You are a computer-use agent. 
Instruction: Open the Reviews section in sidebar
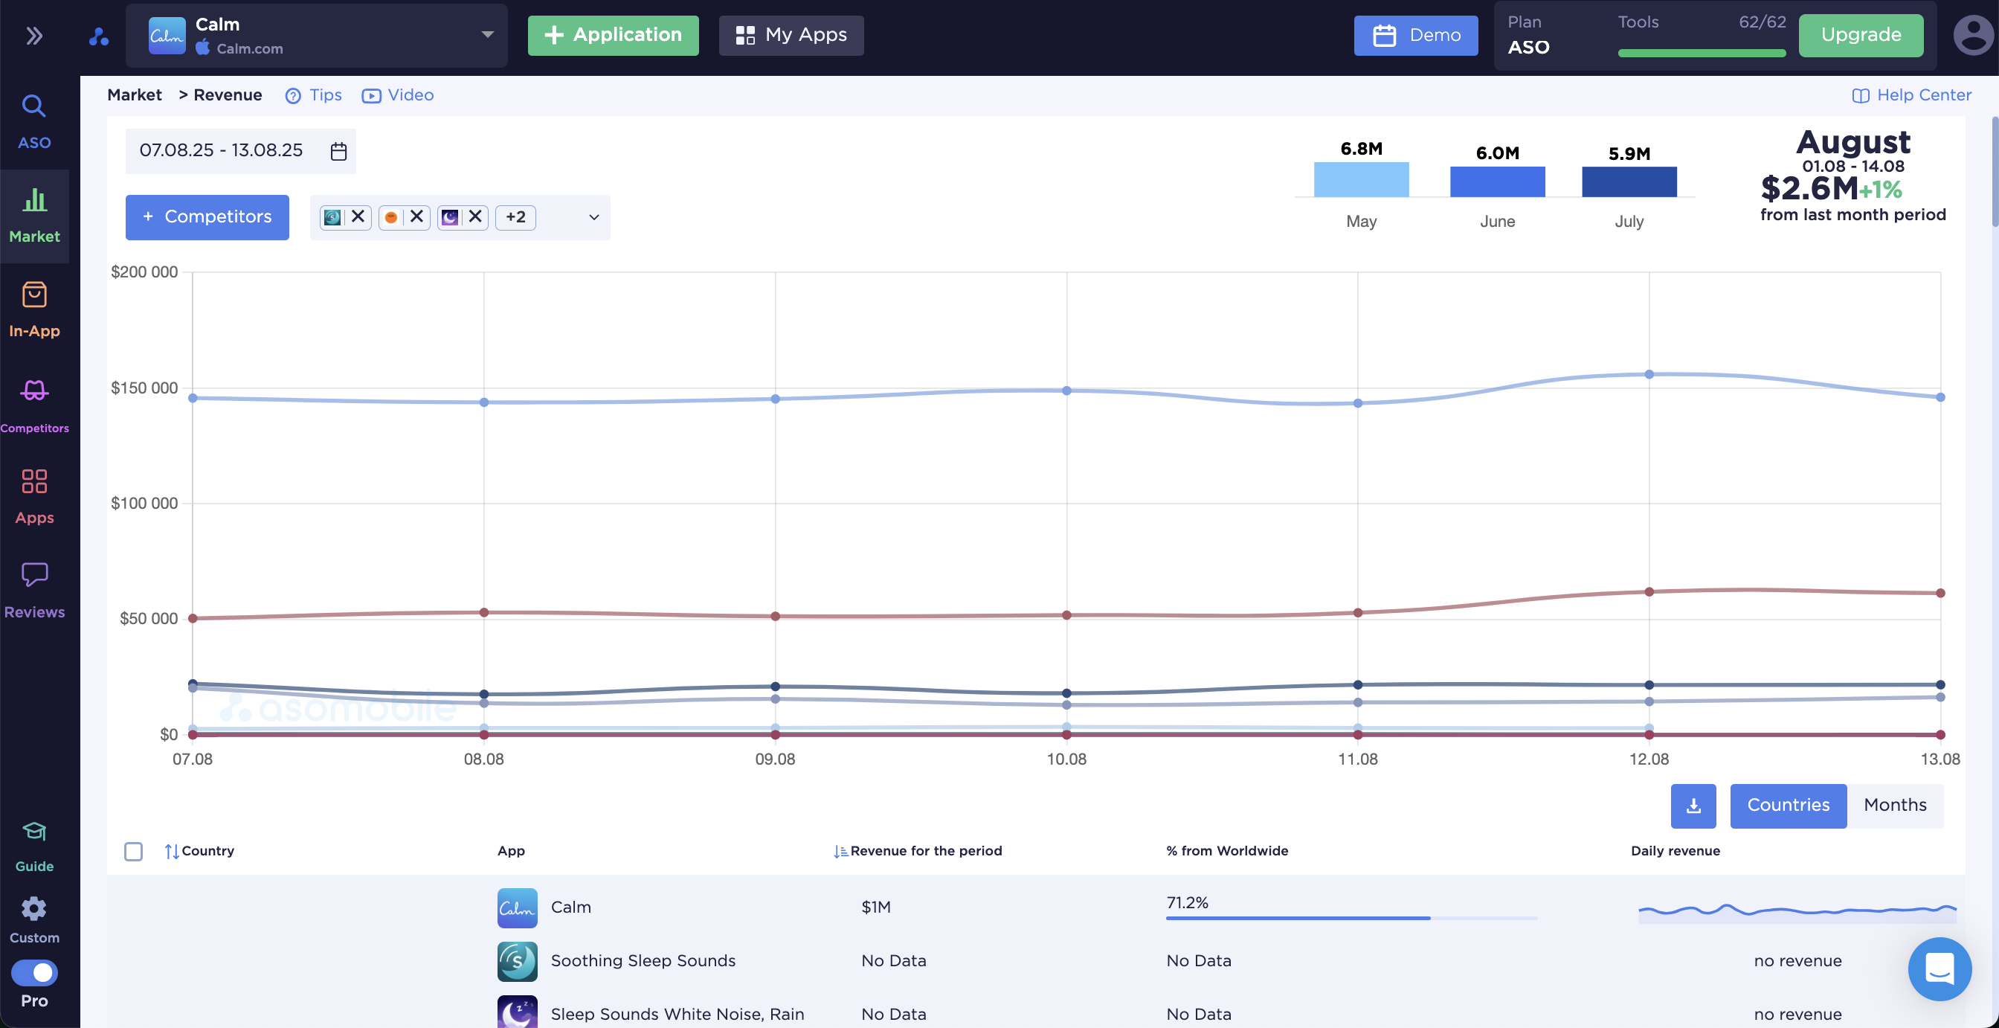(x=34, y=591)
